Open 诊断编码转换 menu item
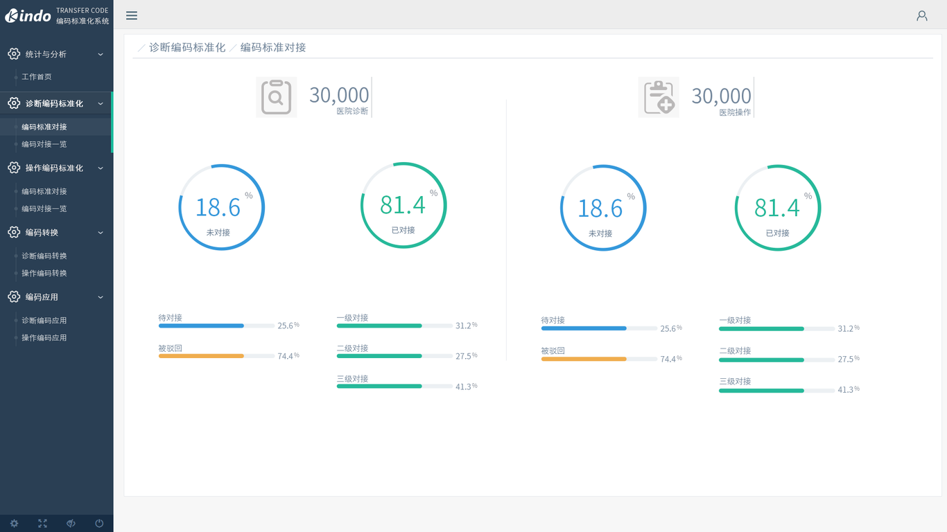The height and width of the screenshot is (532, 947). click(x=44, y=256)
